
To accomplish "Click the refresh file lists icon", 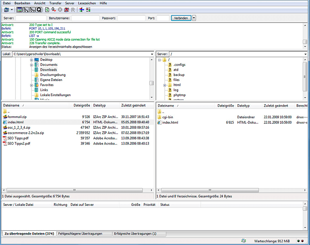I will 47,9.
